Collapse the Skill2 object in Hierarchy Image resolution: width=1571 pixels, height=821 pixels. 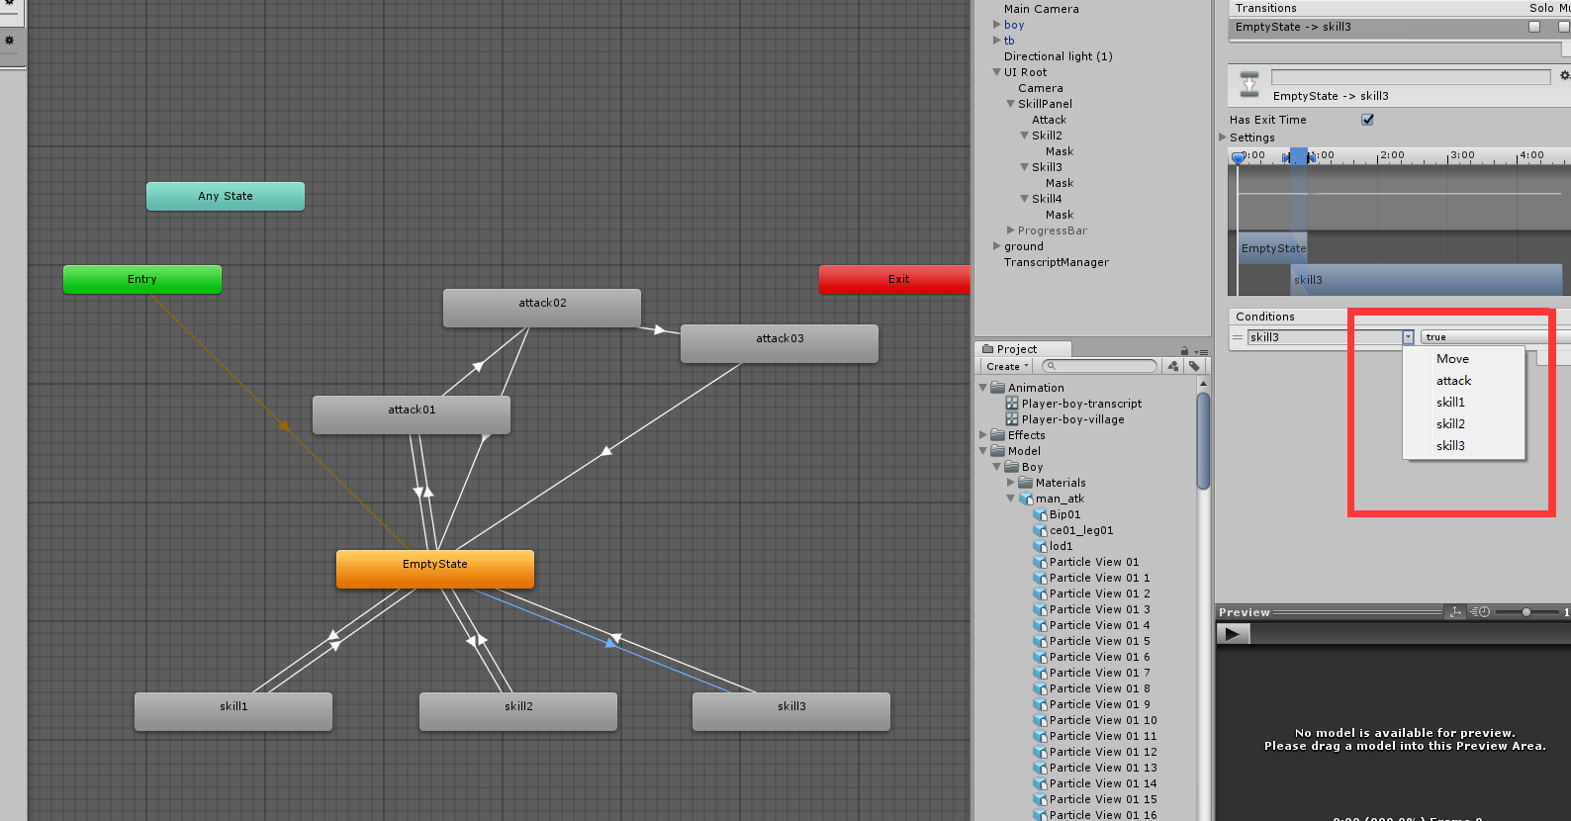point(1025,136)
